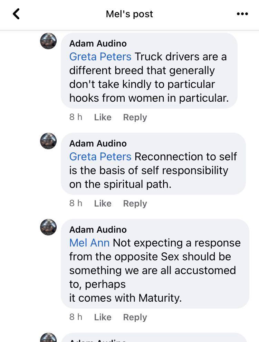This screenshot has width=259, height=342.
Task: Open Adam Audino name on first comment
Action: pos(98,44)
